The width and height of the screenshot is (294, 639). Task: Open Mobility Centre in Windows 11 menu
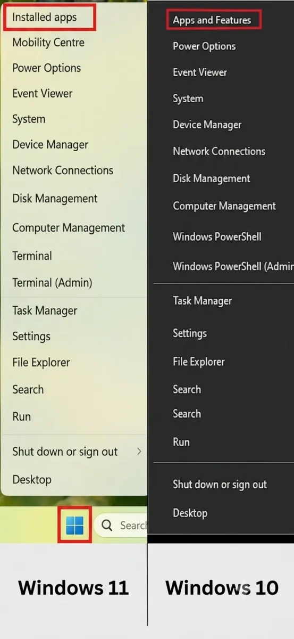[x=48, y=43]
